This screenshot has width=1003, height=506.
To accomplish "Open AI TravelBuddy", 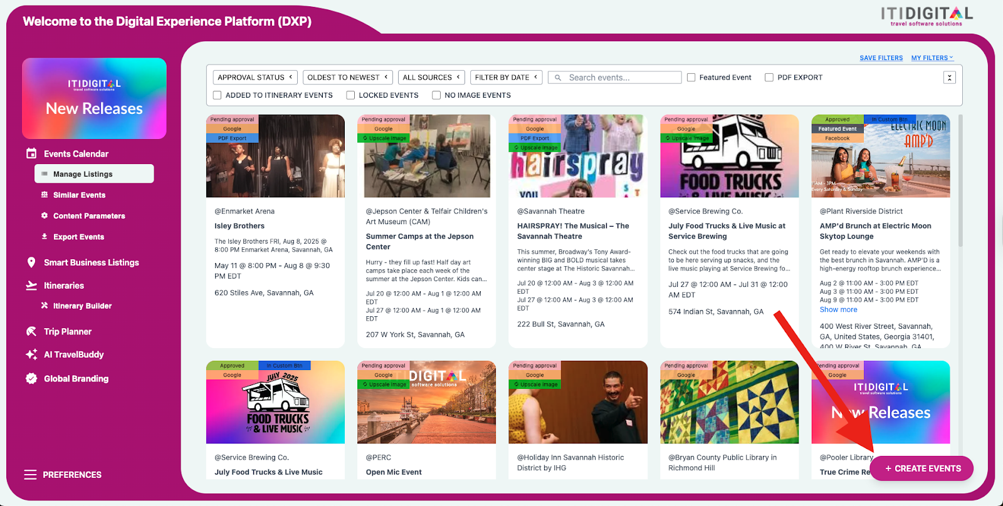I will click(x=74, y=354).
